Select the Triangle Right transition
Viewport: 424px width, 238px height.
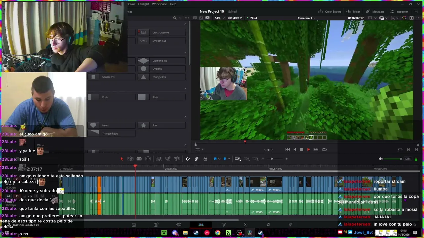tap(112, 133)
